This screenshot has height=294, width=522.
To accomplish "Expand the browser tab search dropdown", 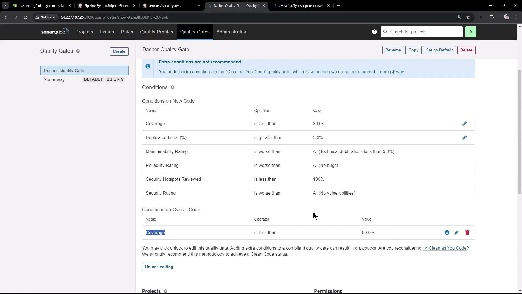I will click(5, 5).
